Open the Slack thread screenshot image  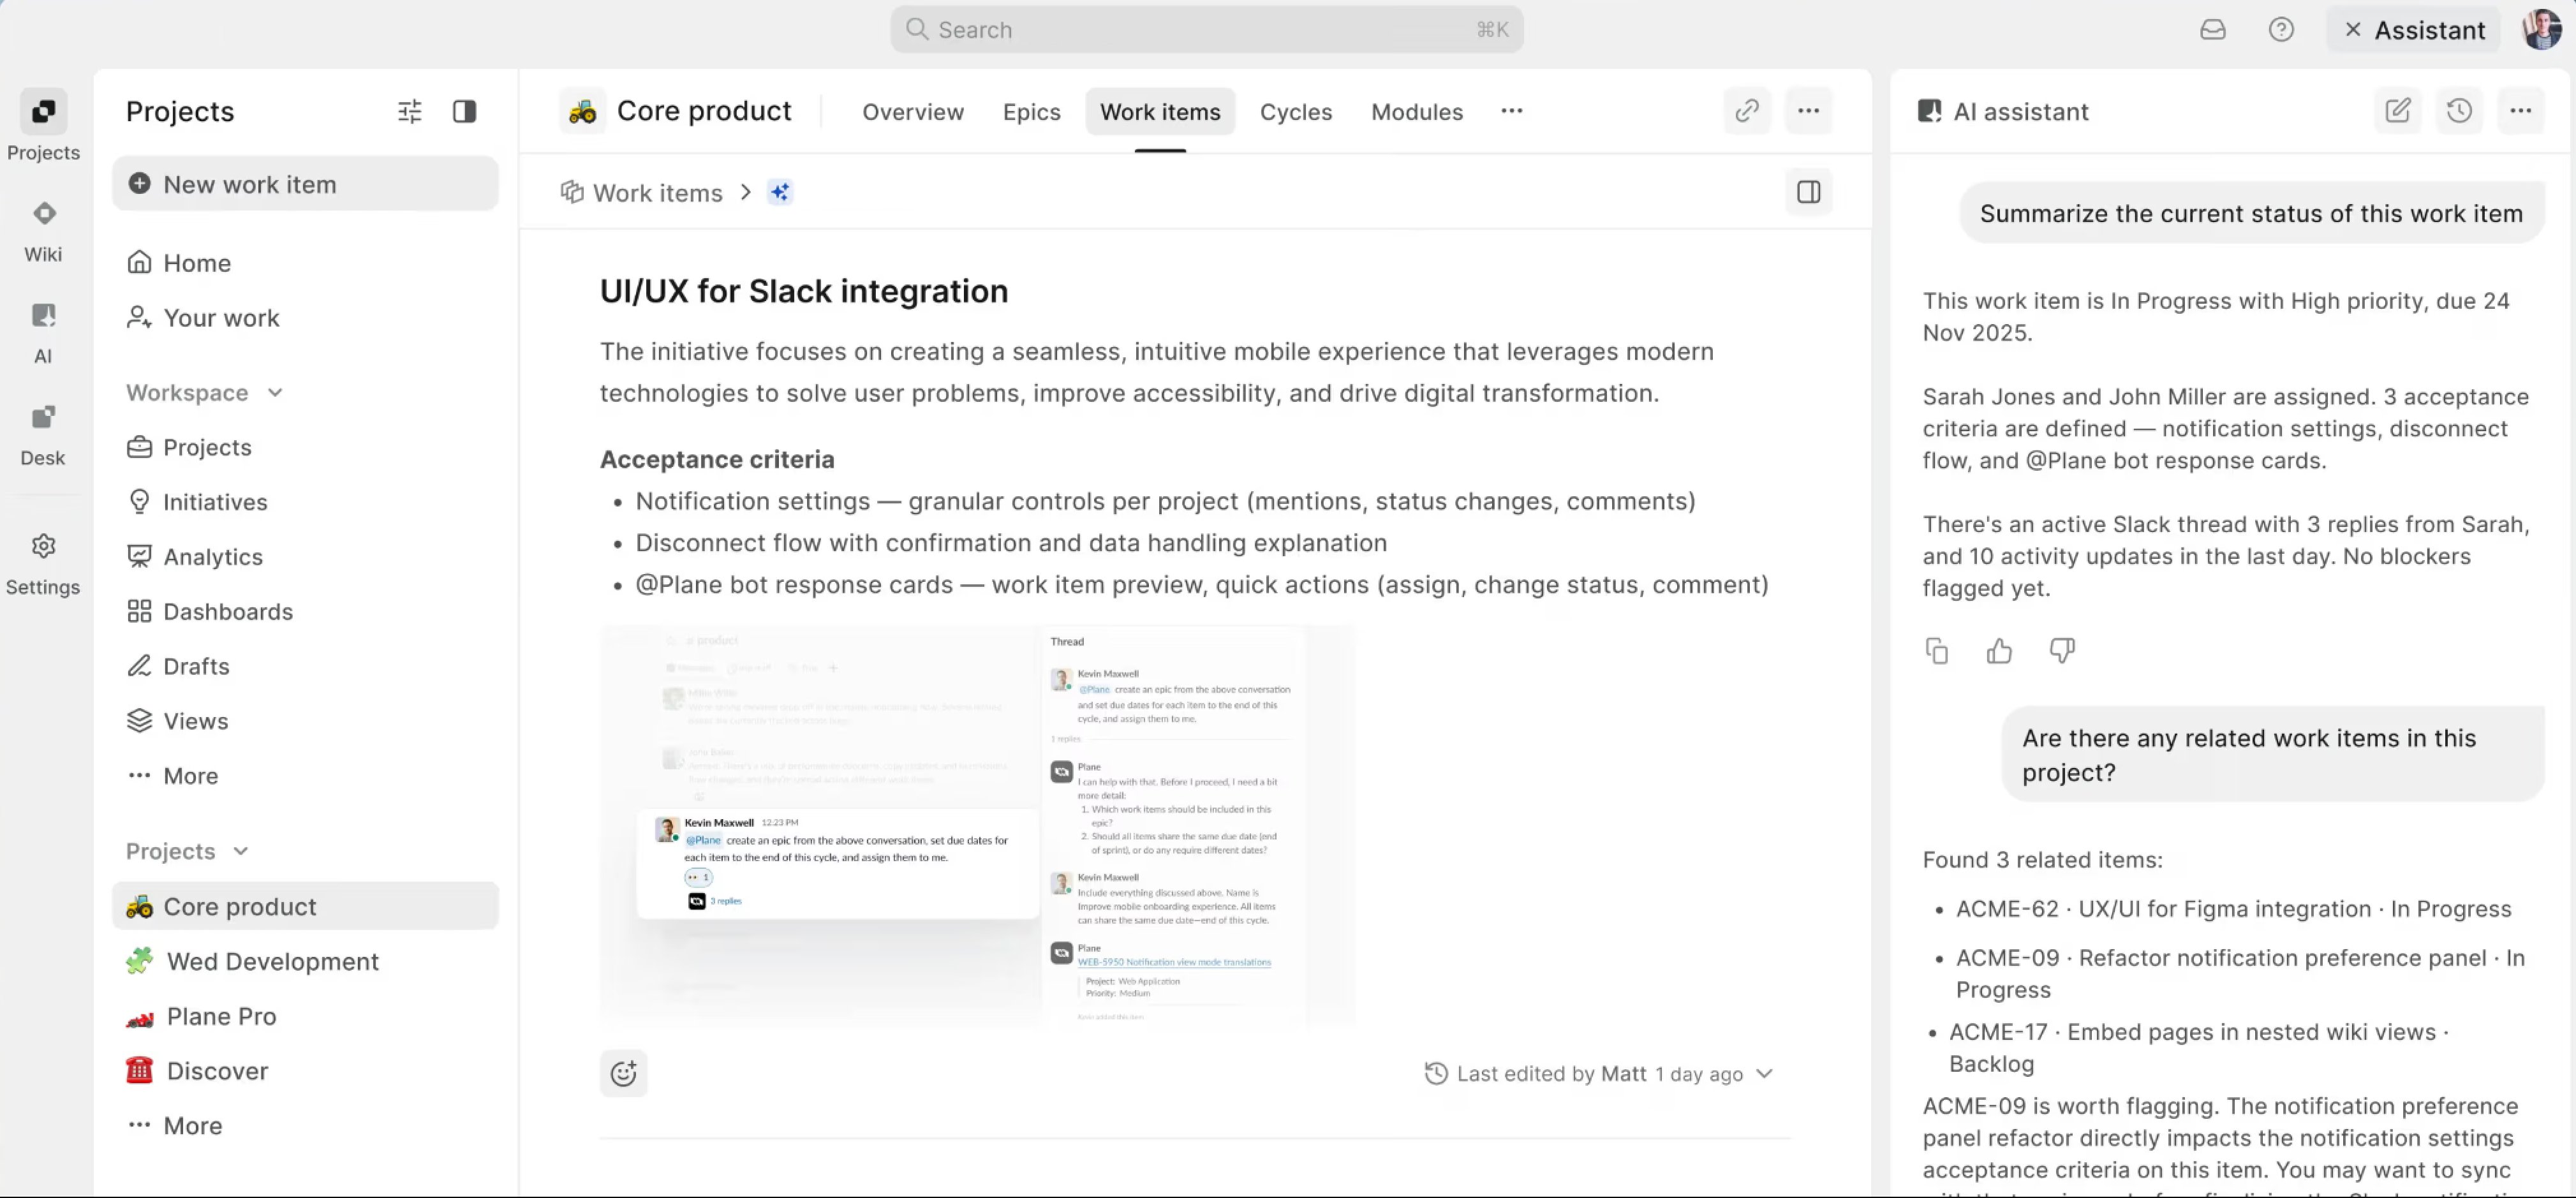pyautogui.click(x=977, y=826)
